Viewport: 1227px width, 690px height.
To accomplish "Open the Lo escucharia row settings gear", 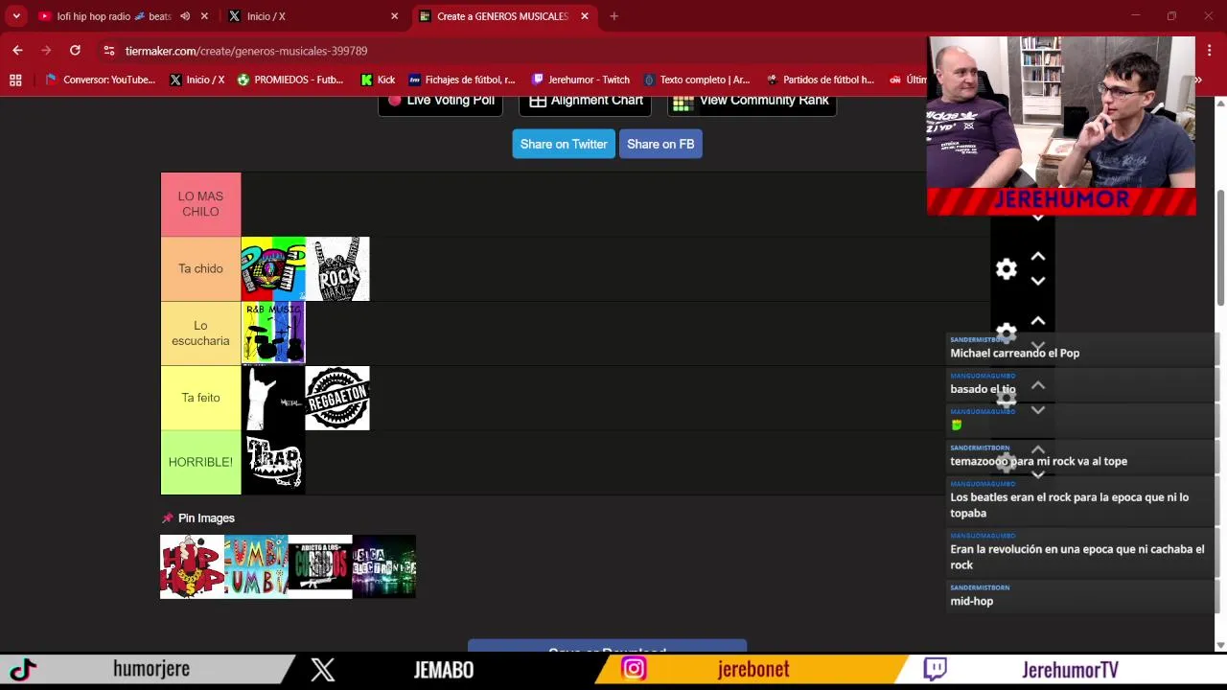I will click(x=1006, y=333).
